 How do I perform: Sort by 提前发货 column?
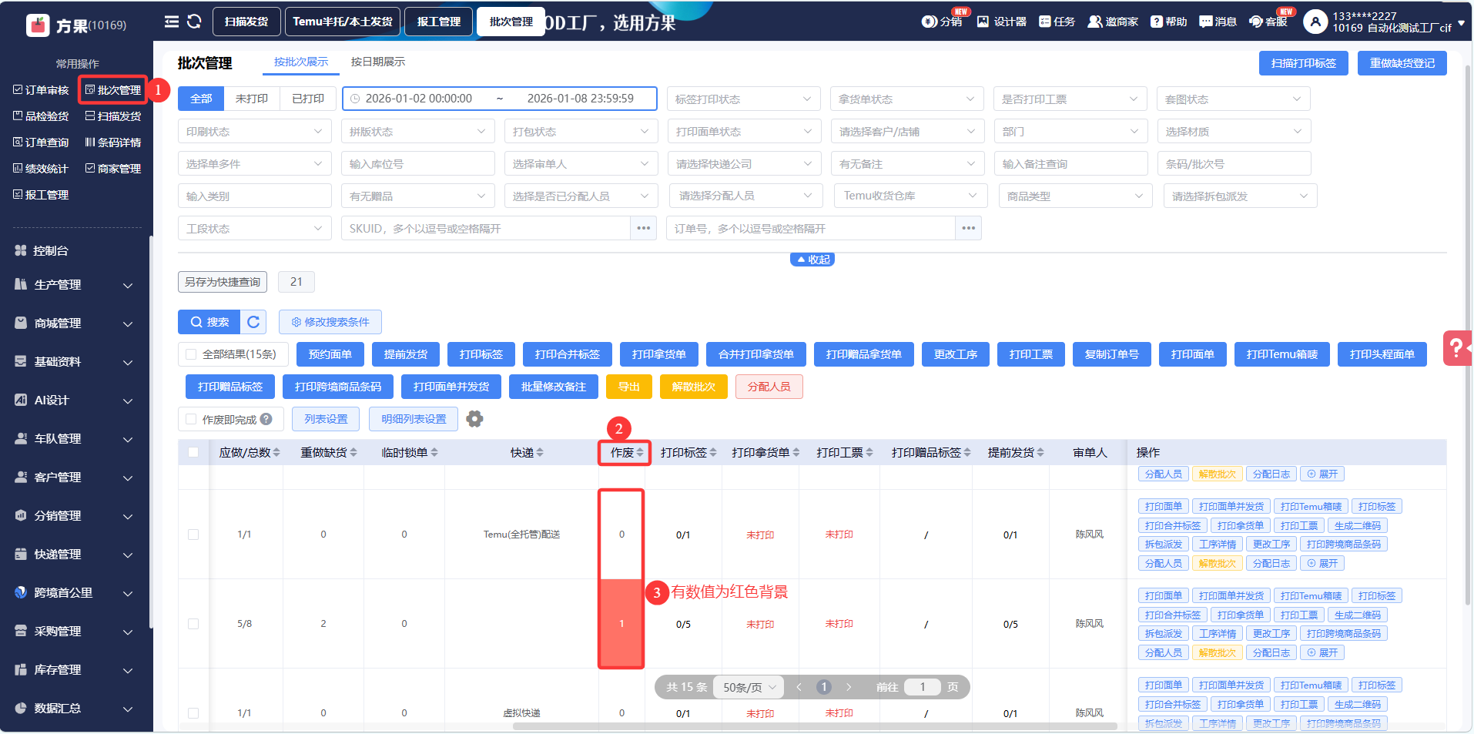pyautogui.click(x=1040, y=453)
